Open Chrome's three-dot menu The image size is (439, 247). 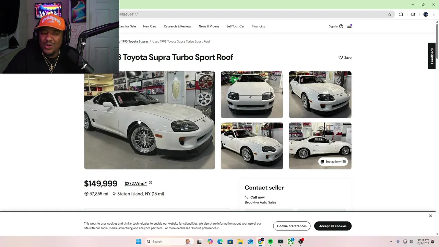click(434, 14)
